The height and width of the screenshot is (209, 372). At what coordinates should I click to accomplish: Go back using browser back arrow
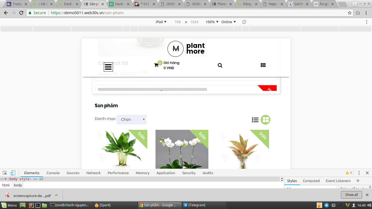(6, 13)
